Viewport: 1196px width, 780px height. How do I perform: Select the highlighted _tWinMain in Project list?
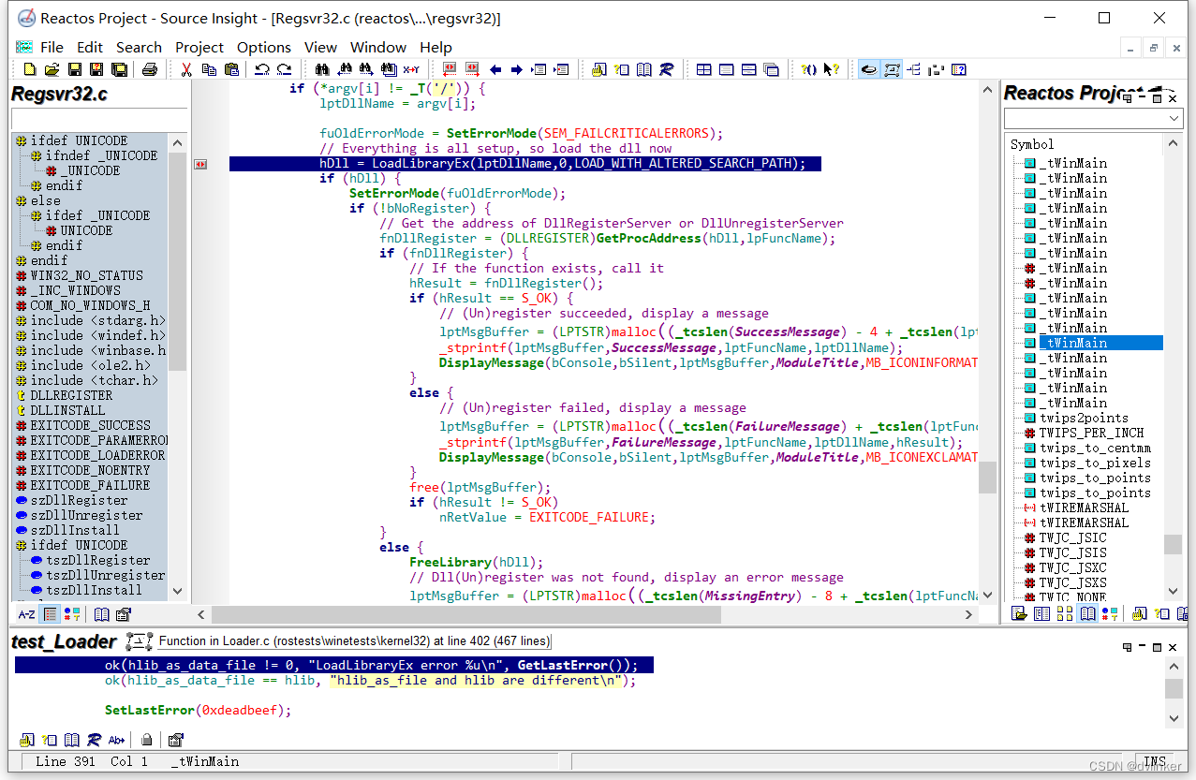pyautogui.click(x=1101, y=343)
